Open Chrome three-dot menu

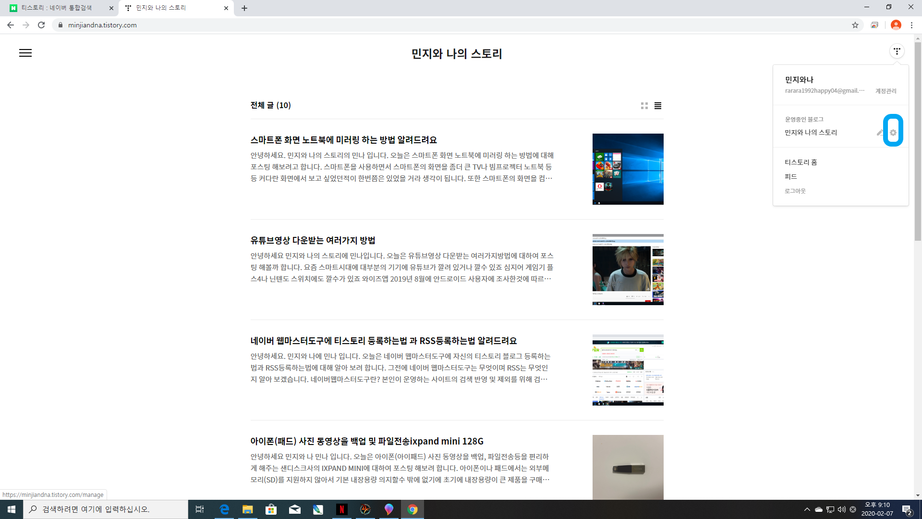point(911,25)
